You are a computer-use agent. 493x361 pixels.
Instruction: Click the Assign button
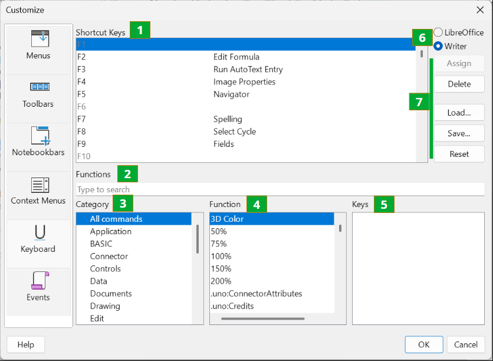459,63
